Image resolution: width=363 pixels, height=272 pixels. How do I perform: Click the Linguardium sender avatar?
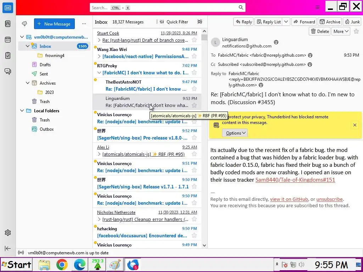216,42
